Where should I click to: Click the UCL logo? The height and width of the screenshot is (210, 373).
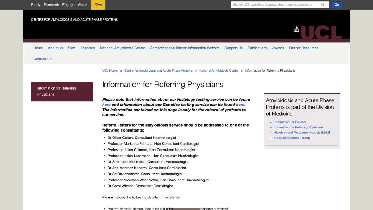(x=318, y=32)
